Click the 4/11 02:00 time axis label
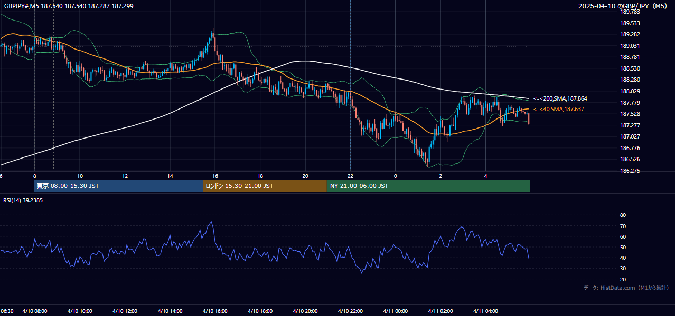 click(x=440, y=311)
